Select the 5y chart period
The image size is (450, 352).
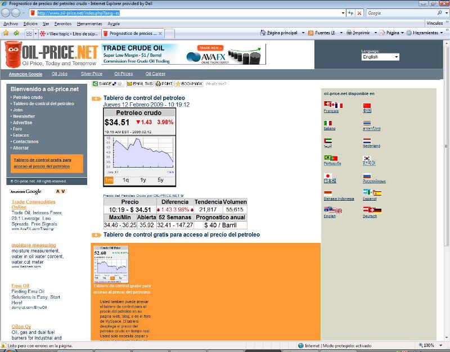[x=160, y=180]
